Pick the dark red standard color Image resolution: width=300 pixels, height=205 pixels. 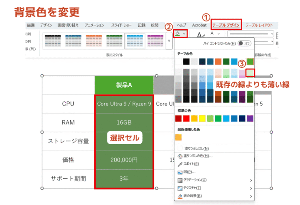[178, 119]
